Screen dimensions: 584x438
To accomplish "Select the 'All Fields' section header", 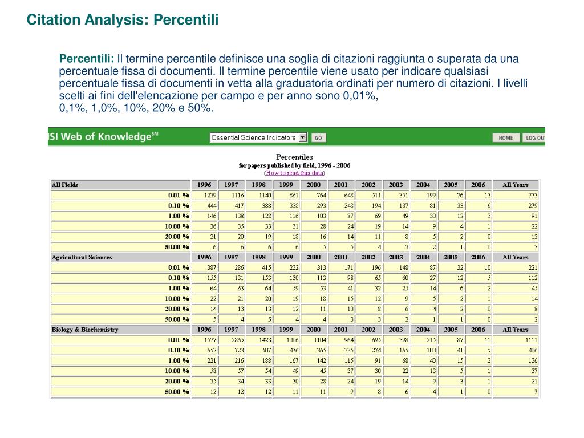I will pos(120,185).
